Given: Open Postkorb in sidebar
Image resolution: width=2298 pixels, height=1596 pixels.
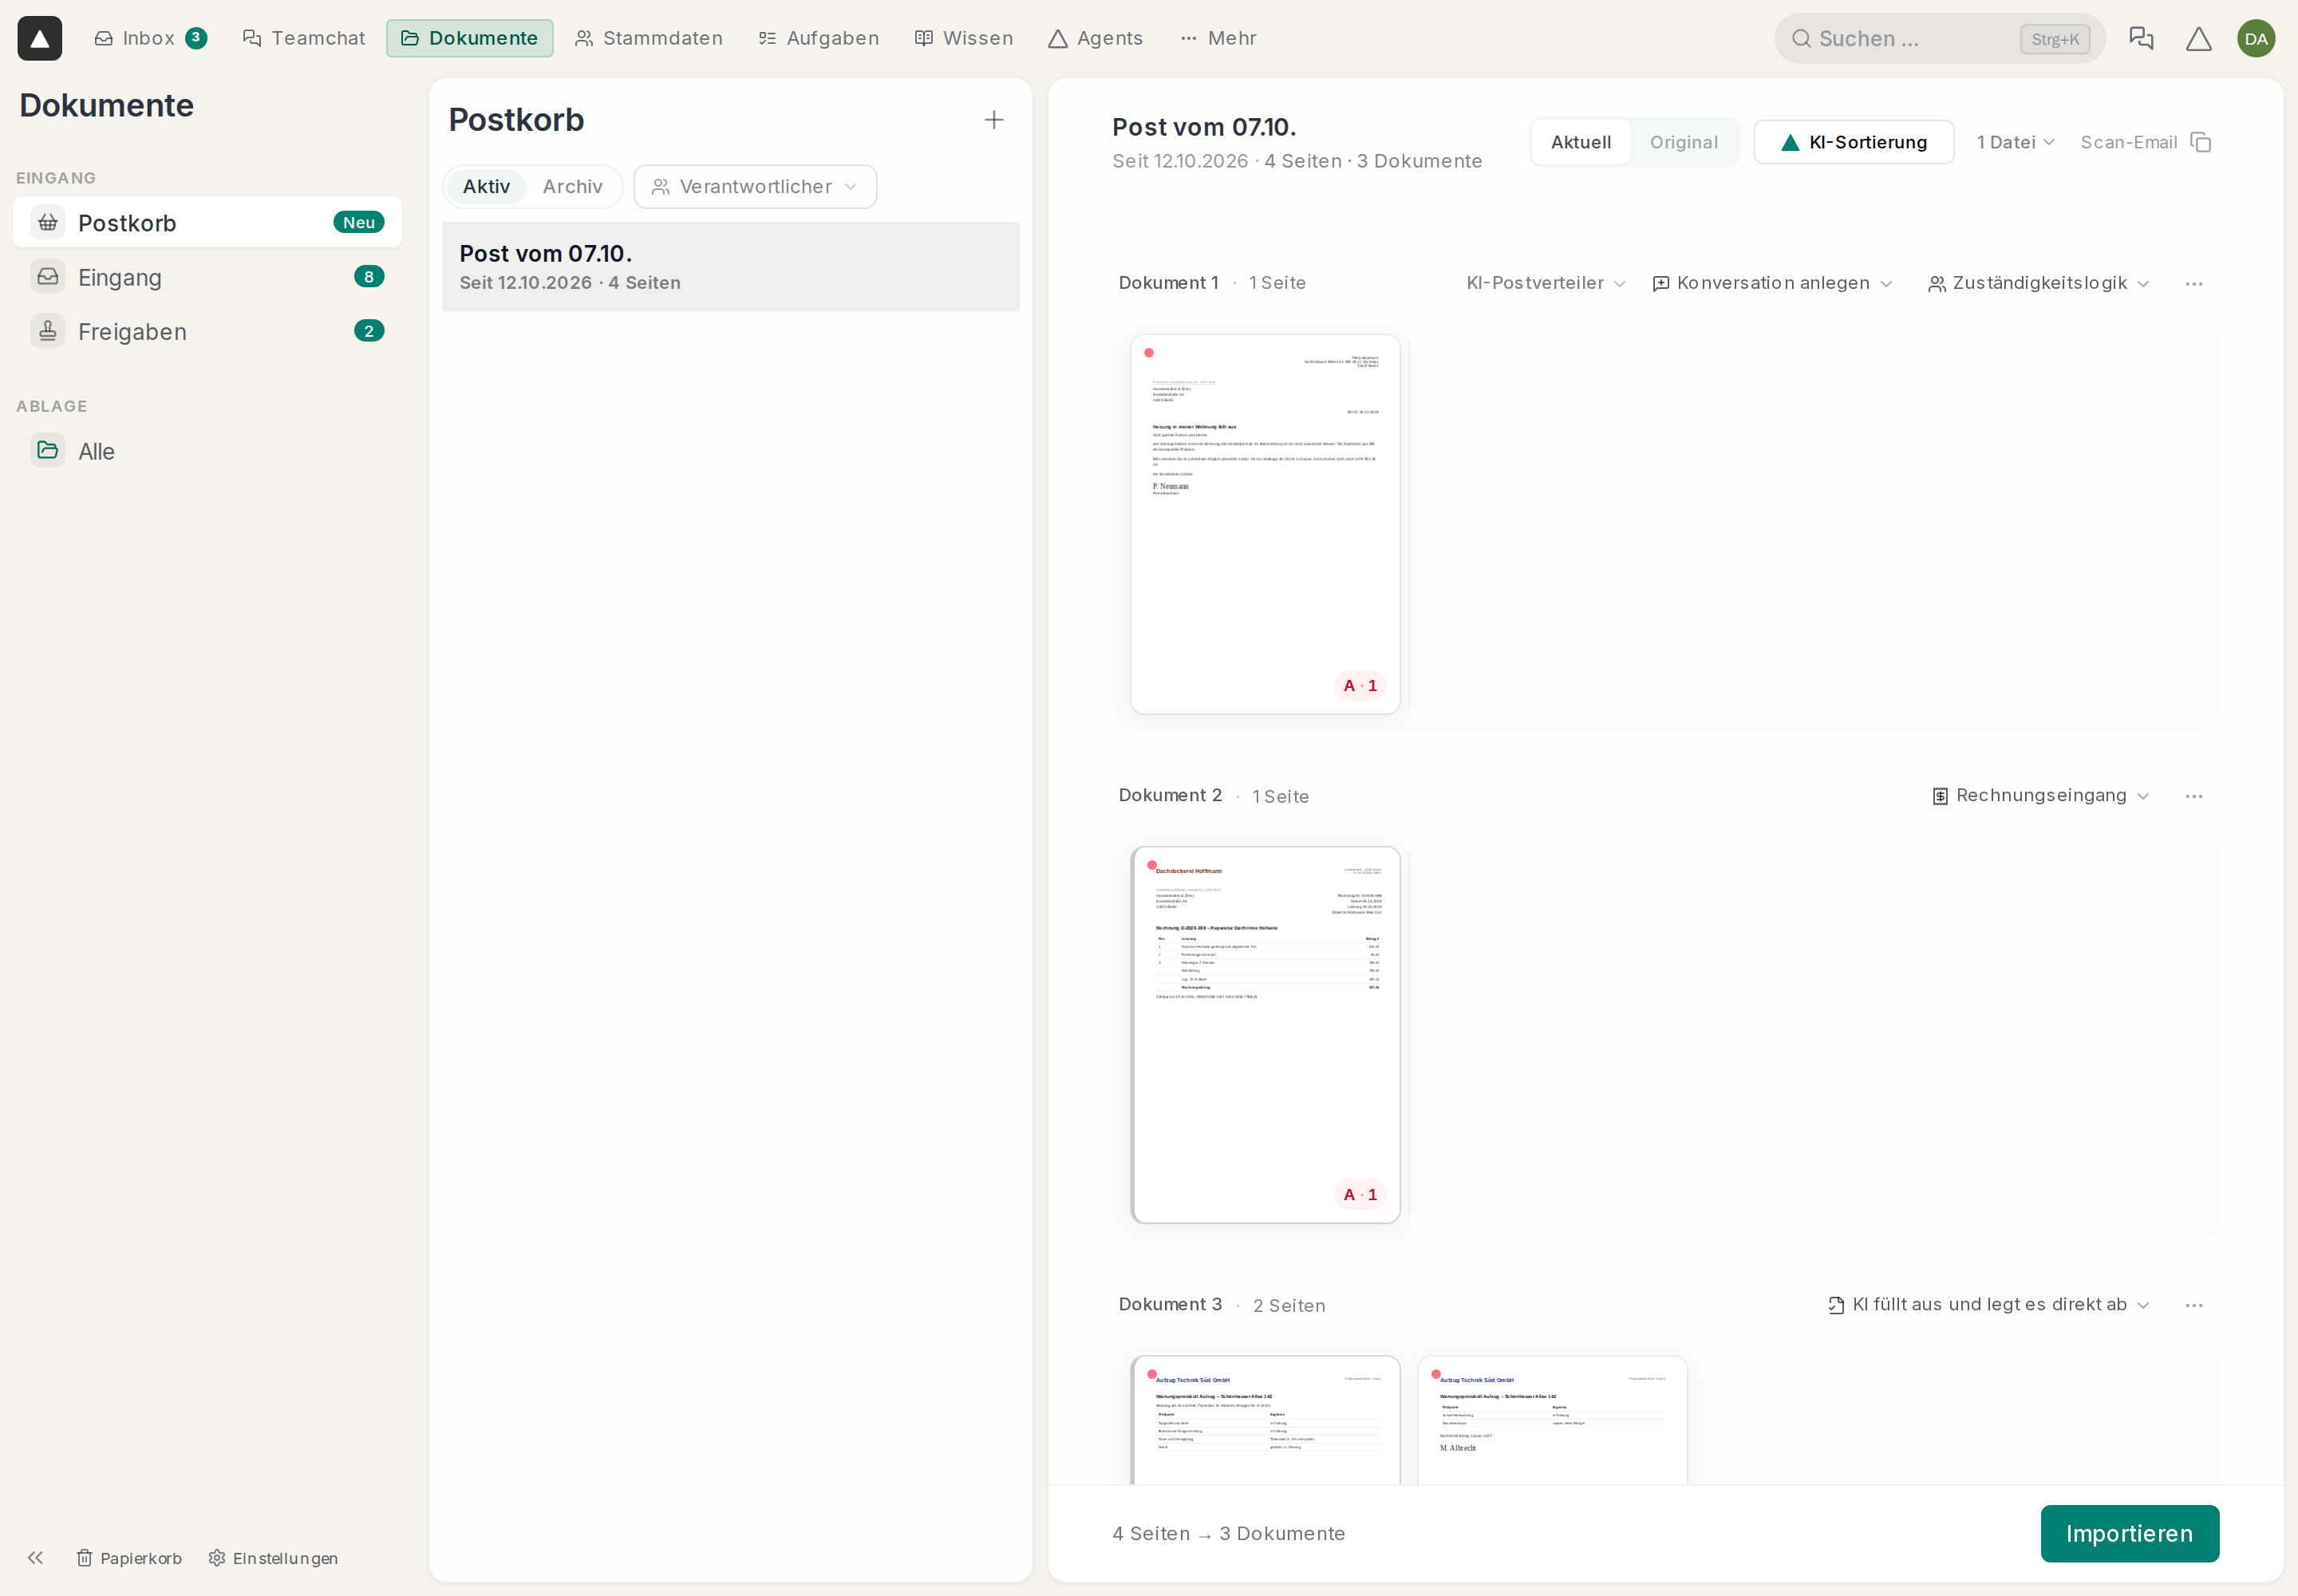Looking at the screenshot, I should click(207, 222).
